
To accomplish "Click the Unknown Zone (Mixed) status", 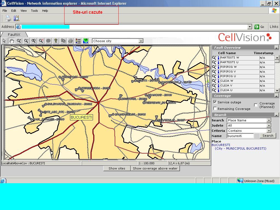I will pos(259,181).
